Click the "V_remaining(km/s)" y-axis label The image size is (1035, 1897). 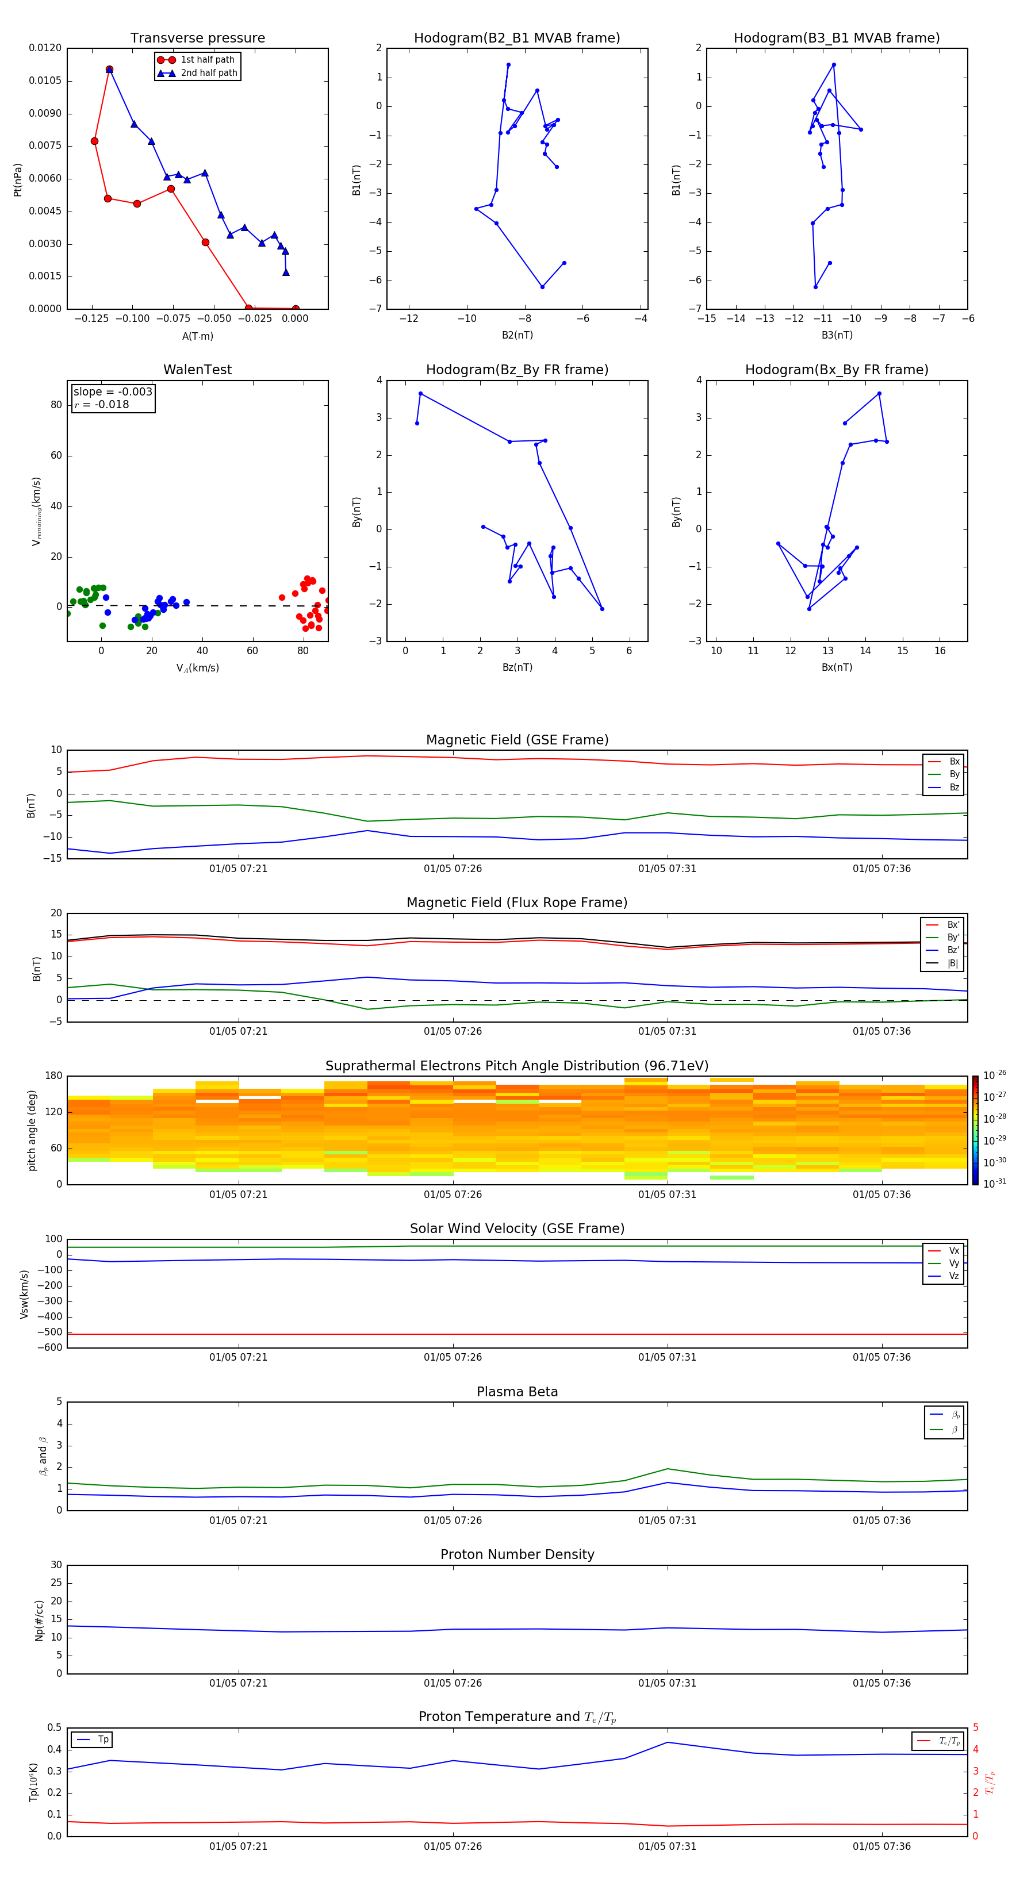(36, 511)
